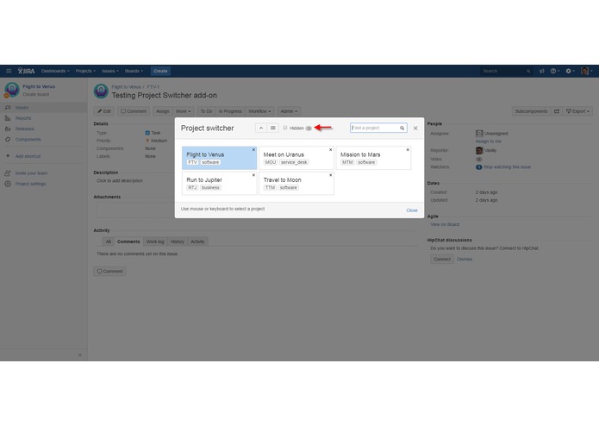Click the Close link in dialog

[412, 210]
